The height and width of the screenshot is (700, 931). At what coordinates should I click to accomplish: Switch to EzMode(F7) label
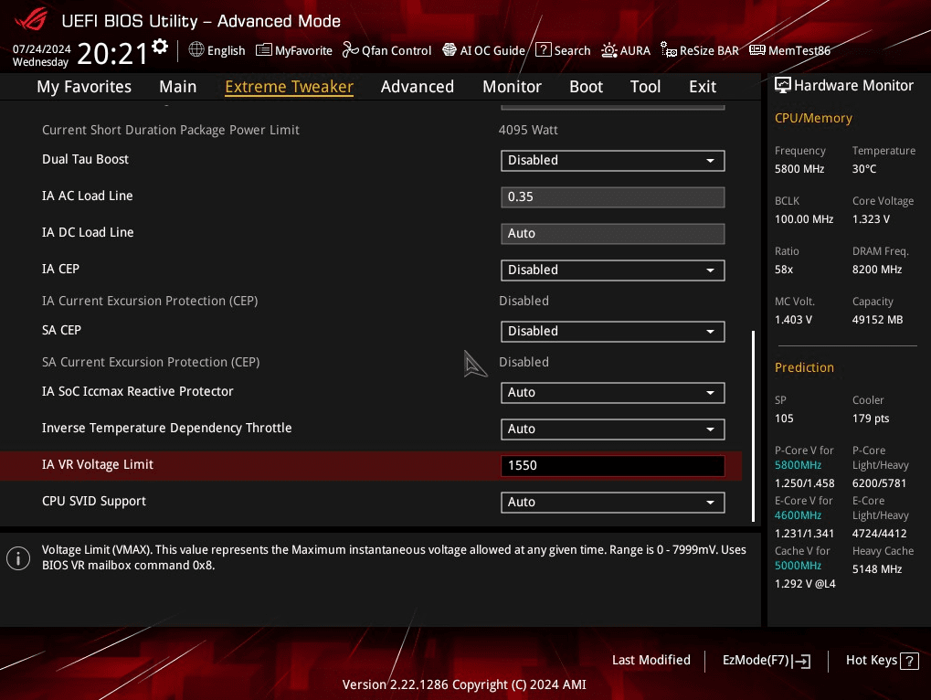[756, 660]
